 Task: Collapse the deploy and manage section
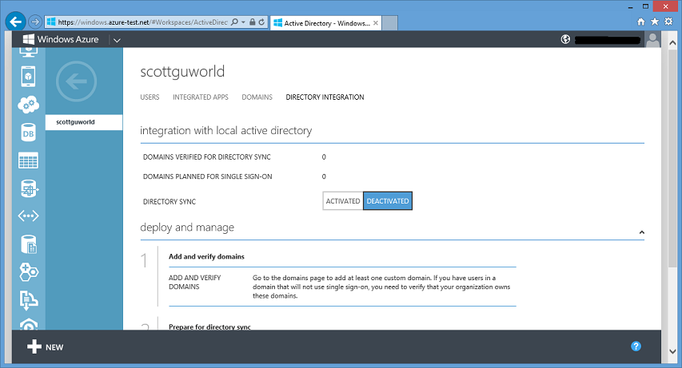pos(641,232)
